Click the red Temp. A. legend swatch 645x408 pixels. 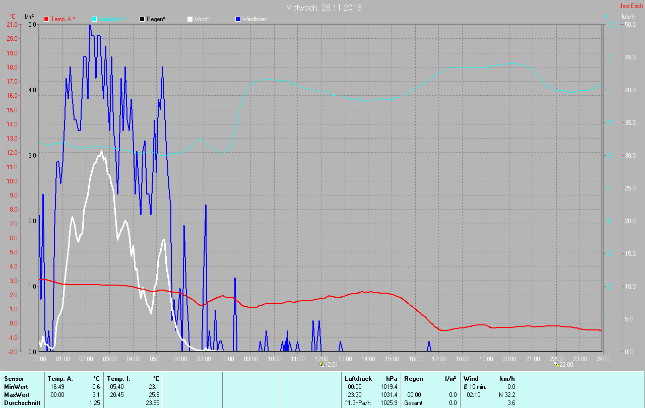tap(47, 19)
